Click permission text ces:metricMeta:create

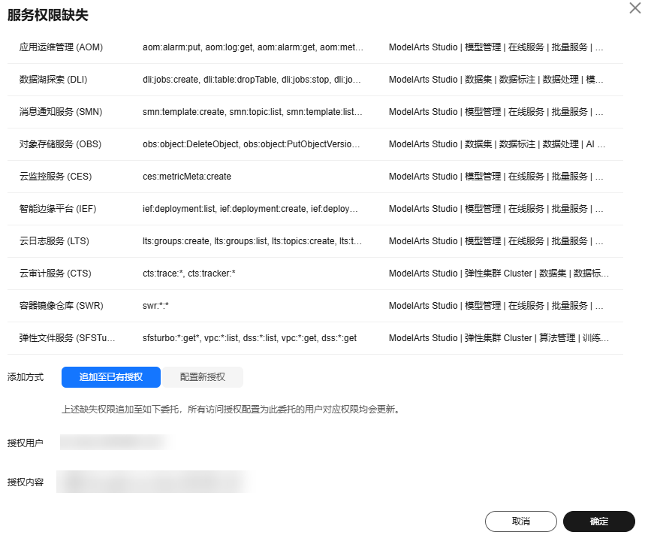(187, 176)
